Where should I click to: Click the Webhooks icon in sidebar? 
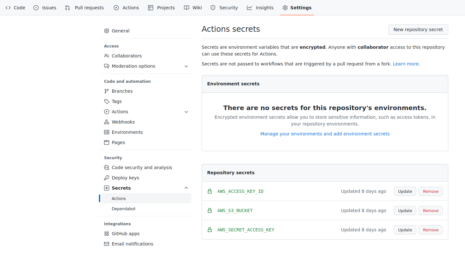point(107,122)
